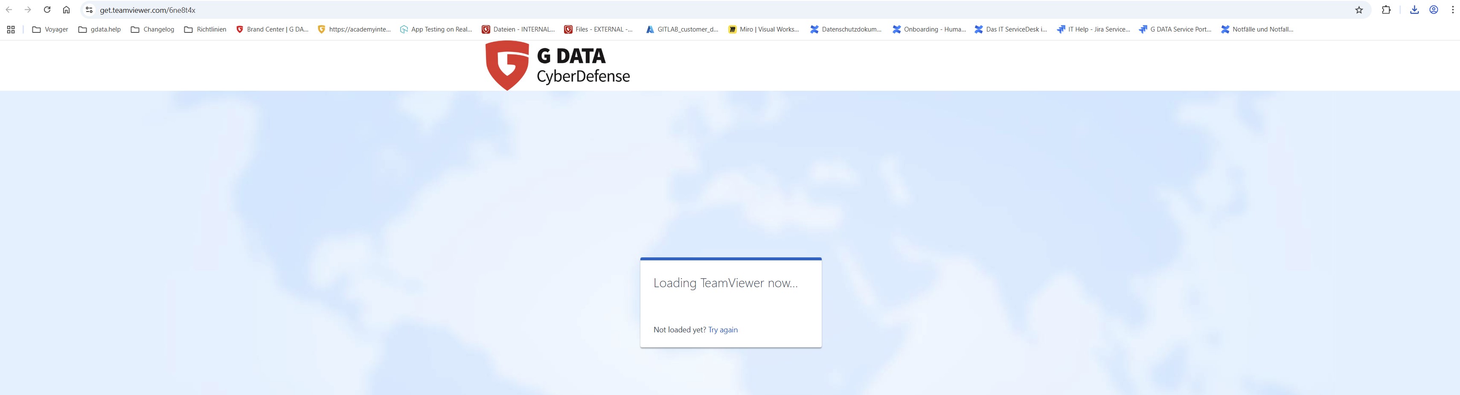
Task: Open IT Help - Jira Service bookmark
Action: (1094, 29)
